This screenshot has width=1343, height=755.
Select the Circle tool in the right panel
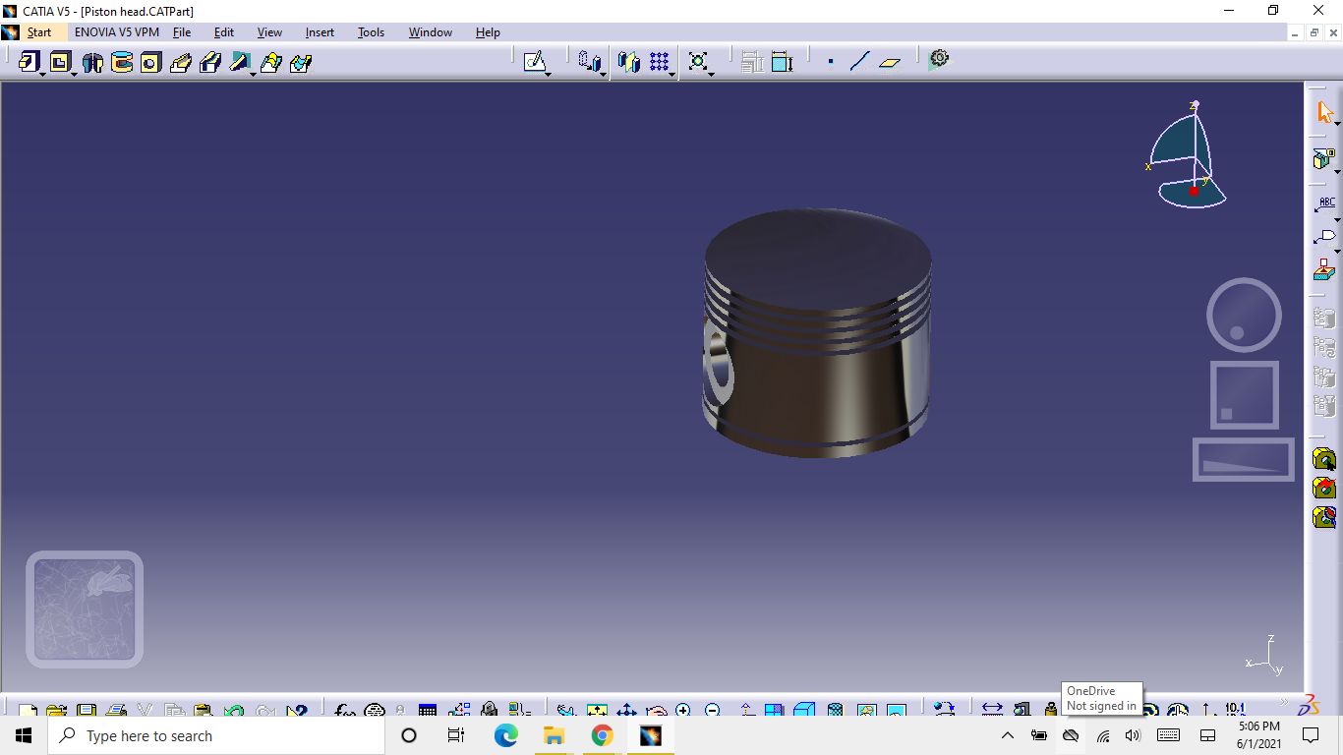coord(1243,315)
